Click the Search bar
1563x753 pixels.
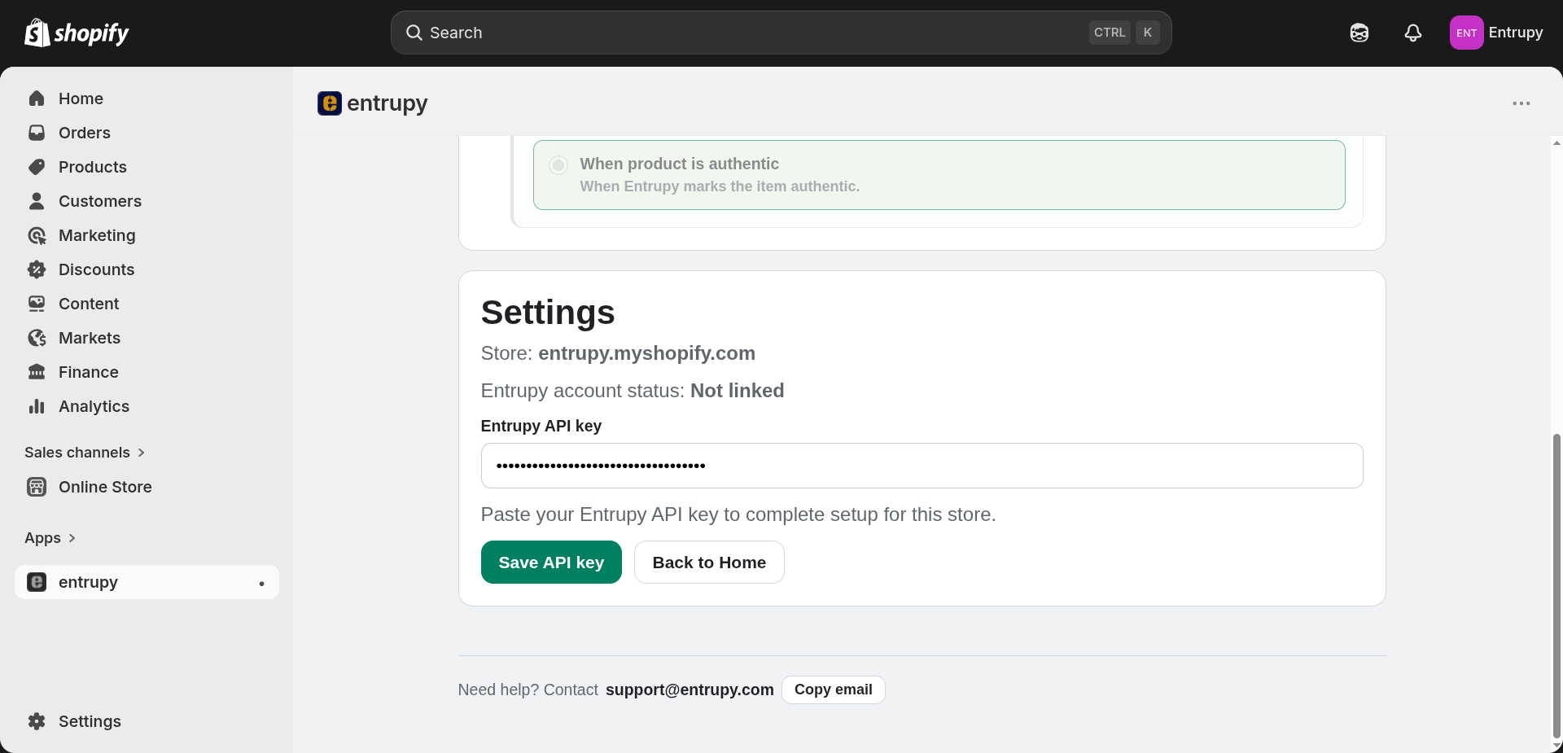(781, 33)
